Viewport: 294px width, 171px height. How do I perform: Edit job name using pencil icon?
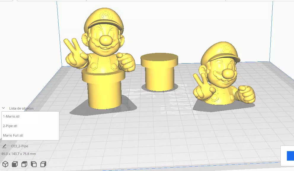click(x=4, y=146)
